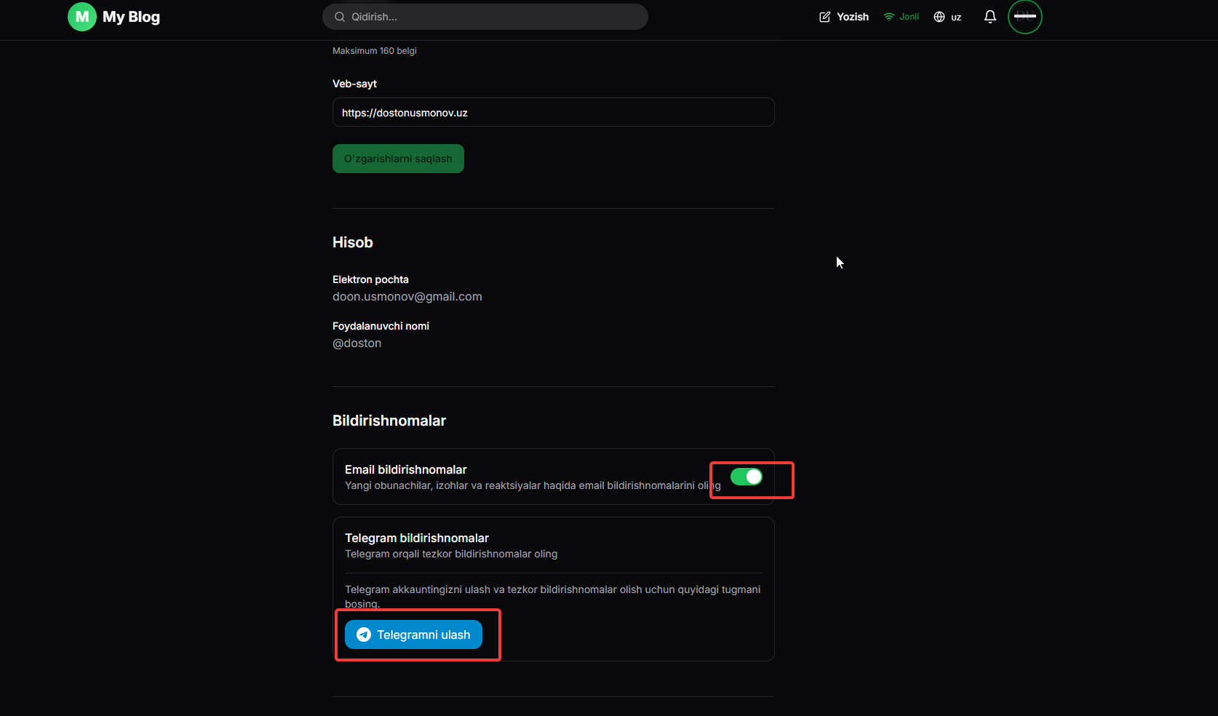The height and width of the screenshot is (716, 1218).
Task: Click the Jonli live status label
Action: pyautogui.click(x=909, y=17)
